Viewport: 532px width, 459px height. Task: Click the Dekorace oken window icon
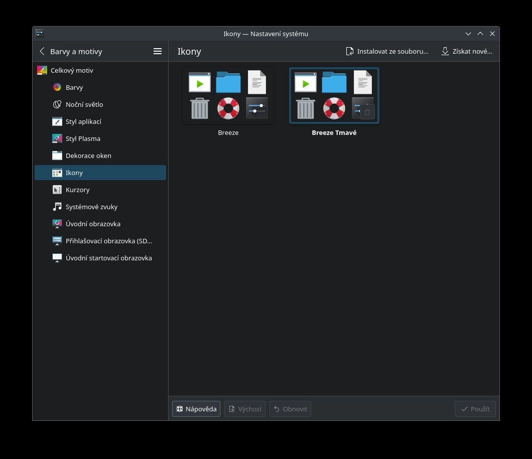tap(57, 156)
